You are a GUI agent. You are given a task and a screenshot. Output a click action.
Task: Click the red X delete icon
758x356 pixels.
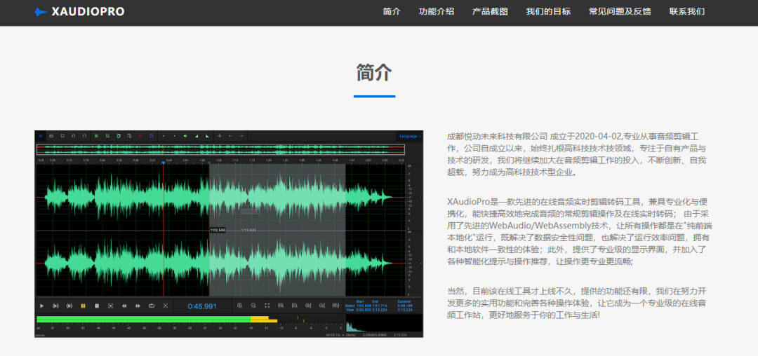point(140,135)
